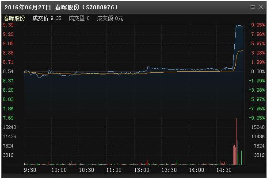Click the 9.22 price axis label
This screenshot has height=179, width=267.
[8, 34]
